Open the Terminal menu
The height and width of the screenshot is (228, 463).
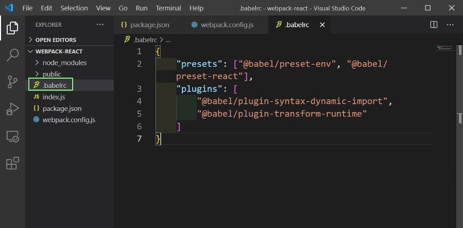(168, 8)
